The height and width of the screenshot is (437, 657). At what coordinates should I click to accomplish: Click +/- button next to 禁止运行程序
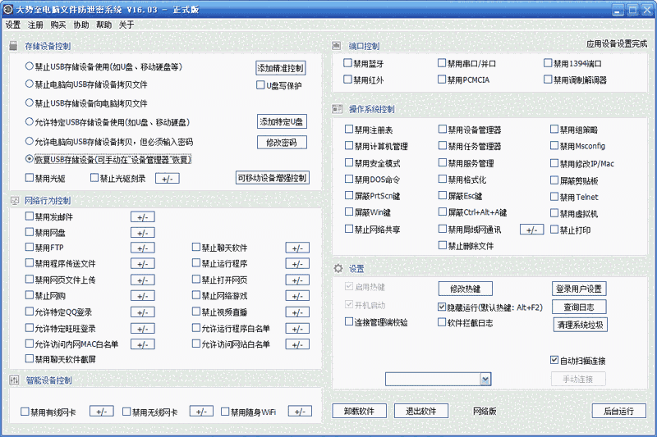[x=297, y=264]
